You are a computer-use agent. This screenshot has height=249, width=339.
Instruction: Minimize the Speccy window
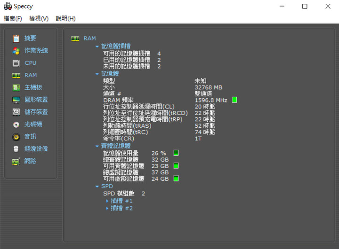(x=282, y=6)
